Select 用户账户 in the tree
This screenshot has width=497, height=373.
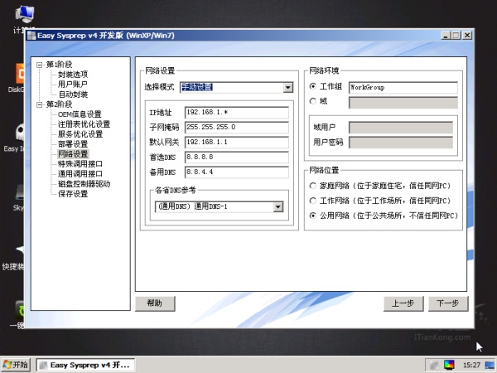[73, 85]
